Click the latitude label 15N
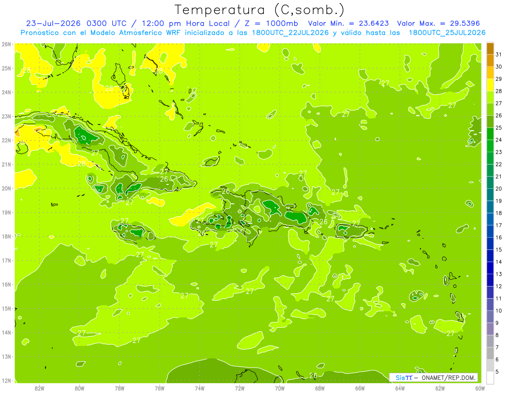This screenshot has height=394, width=510. click(6, 309)
